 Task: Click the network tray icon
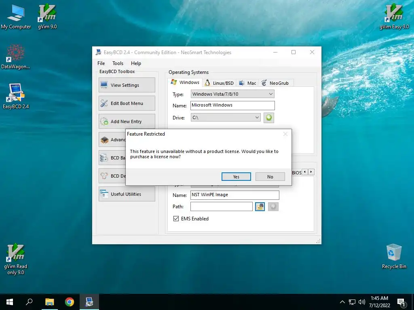(352, 302)
